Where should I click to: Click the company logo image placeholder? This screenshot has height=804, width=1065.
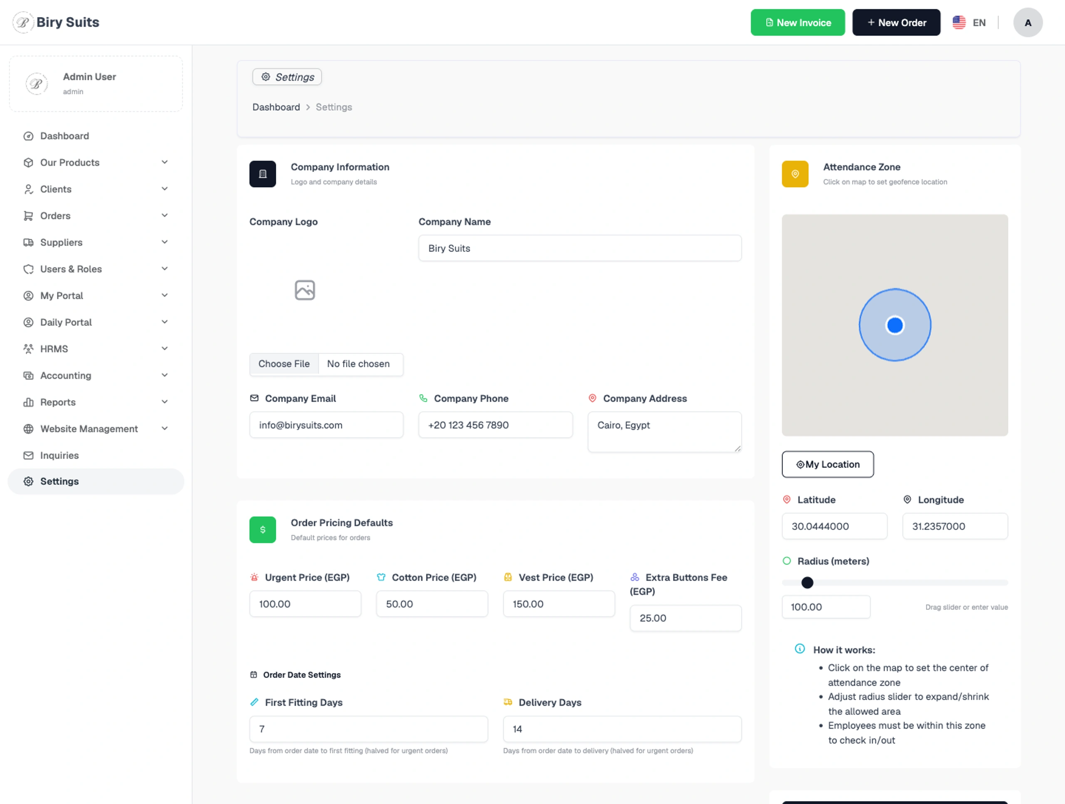(x=305, y=290)
